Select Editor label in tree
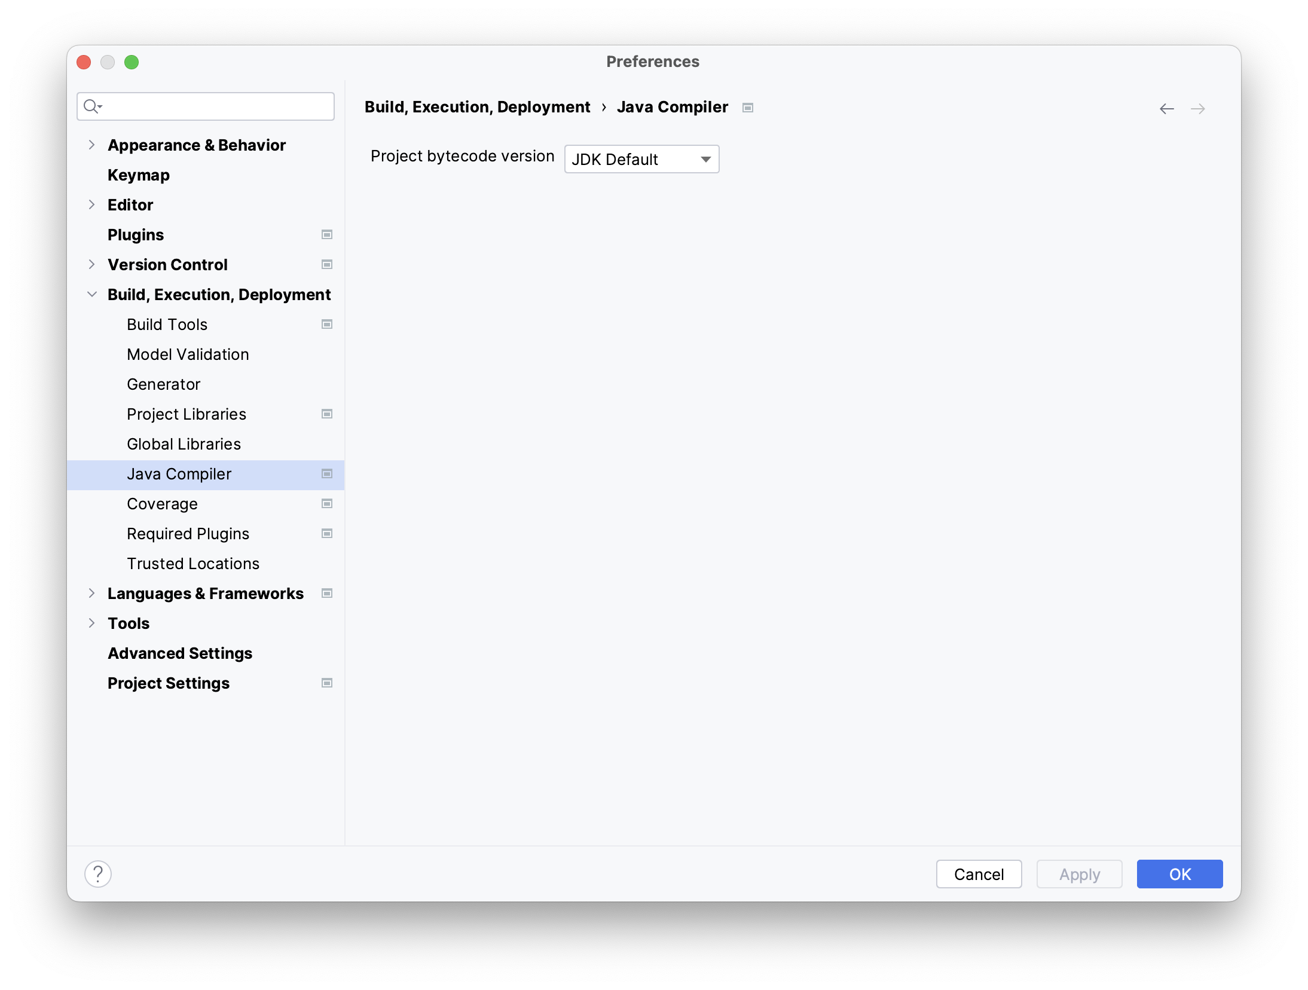 coord(130,205)
